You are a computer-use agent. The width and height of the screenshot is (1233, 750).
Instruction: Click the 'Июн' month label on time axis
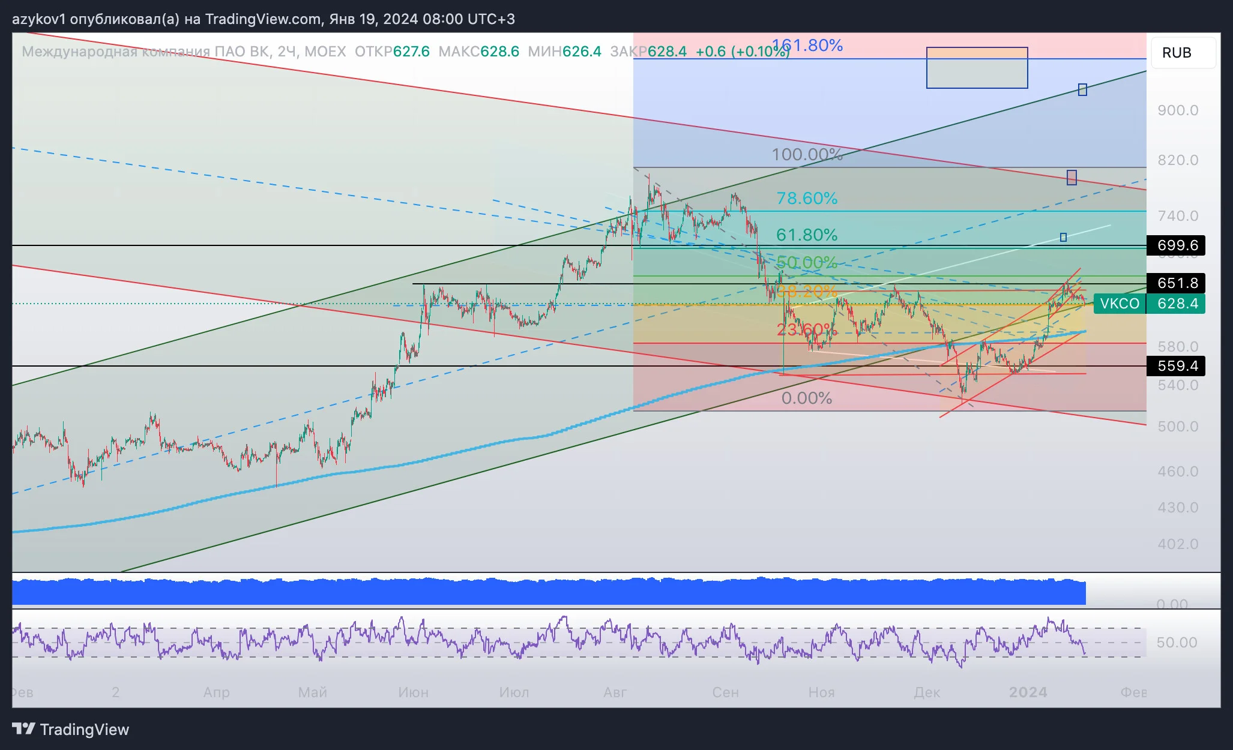click(x=413, y=692)
